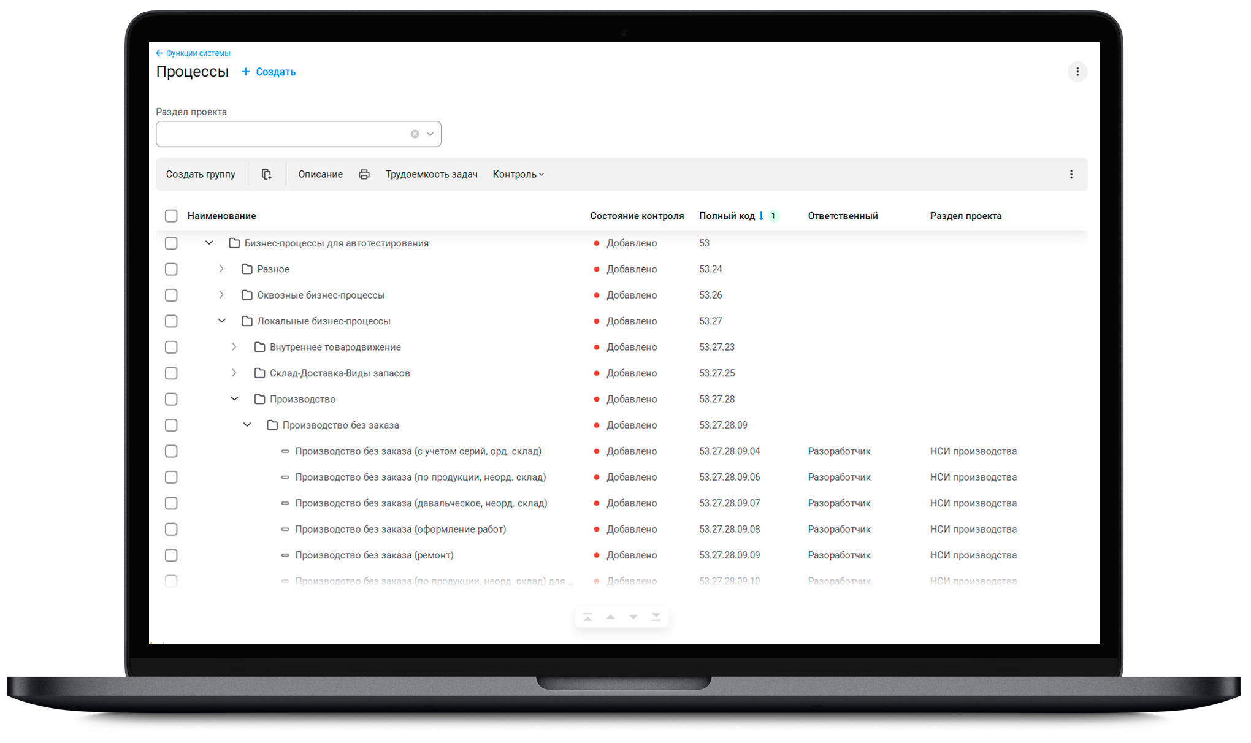Clear the Раздел проекта field
Viewport: 1251px width, 743px height.
pyautogui.click(x=415, y=134)
